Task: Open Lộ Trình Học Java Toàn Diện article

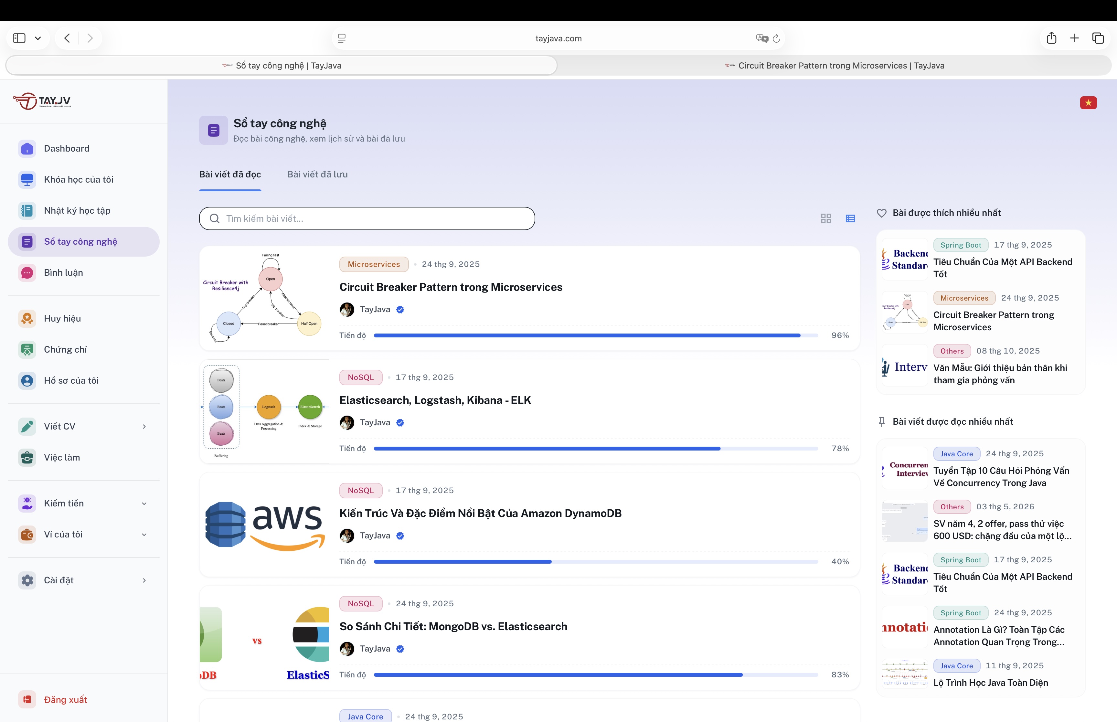Action: (x=990, y=683)
